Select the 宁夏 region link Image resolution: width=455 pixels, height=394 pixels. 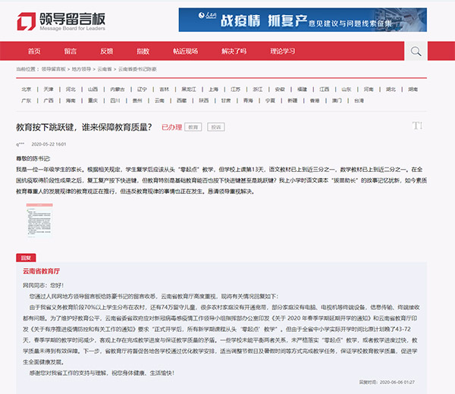(270, 101)
